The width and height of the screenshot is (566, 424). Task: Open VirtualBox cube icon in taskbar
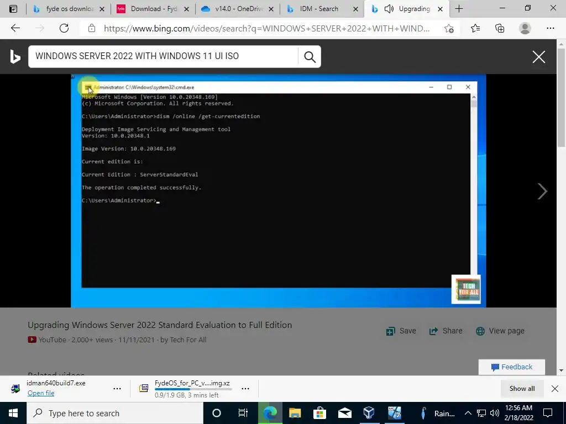coord(369,413)
